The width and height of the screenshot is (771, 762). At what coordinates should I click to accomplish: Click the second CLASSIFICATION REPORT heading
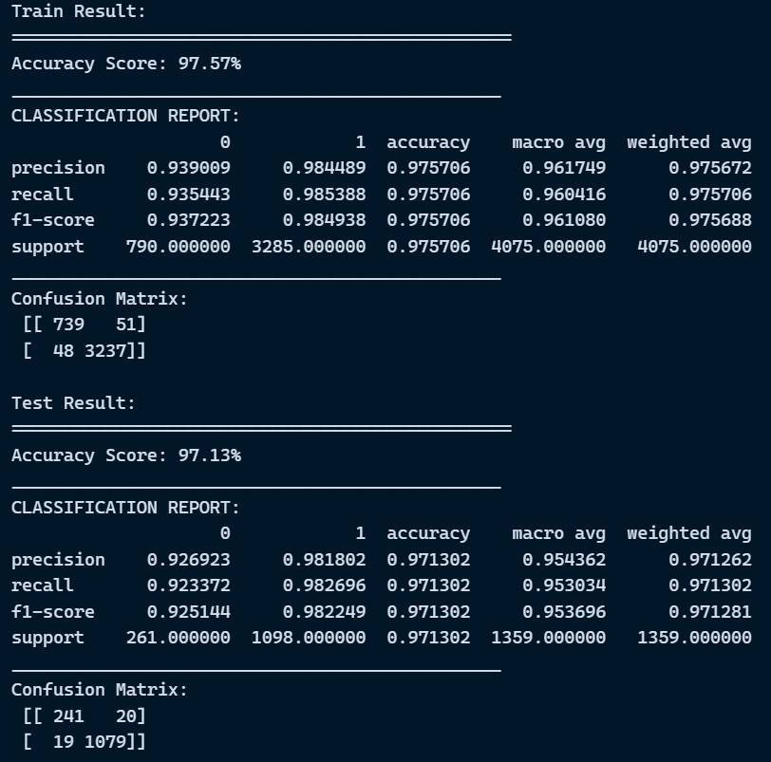125,508
